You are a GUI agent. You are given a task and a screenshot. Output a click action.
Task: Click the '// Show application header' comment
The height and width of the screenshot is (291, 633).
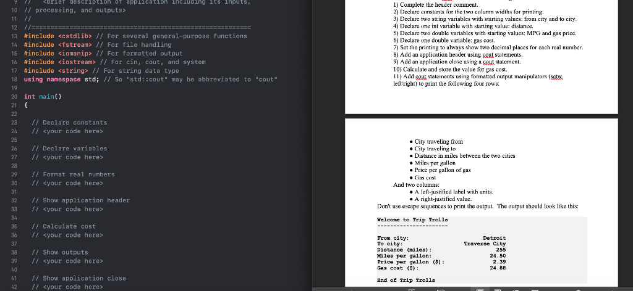(81, 200)
